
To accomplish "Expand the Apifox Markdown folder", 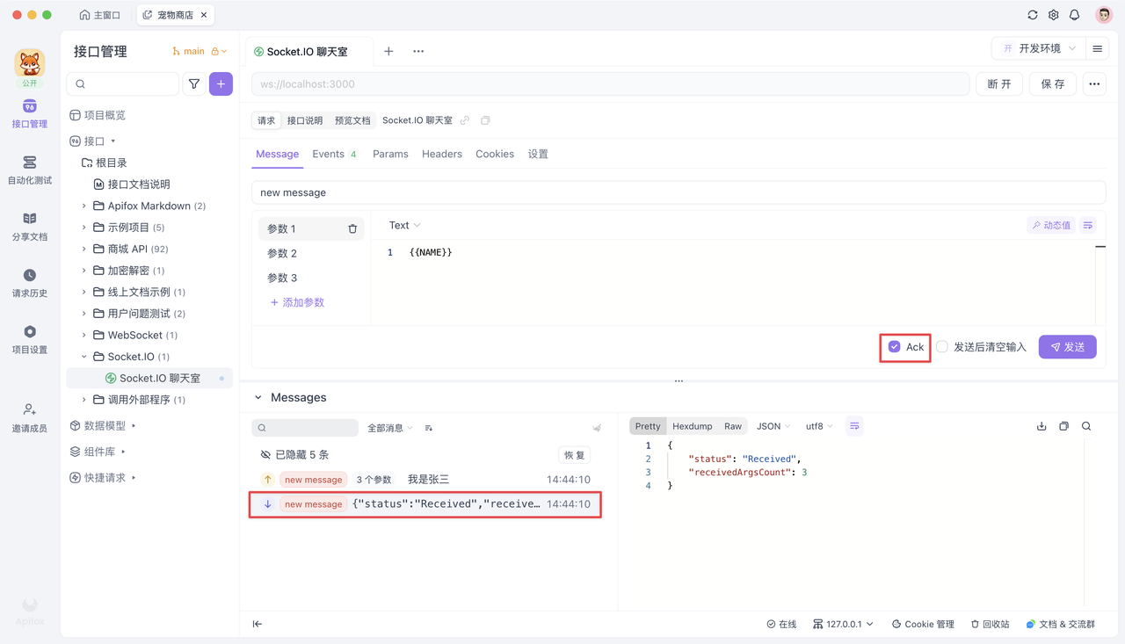I will (x=84, y=206).
